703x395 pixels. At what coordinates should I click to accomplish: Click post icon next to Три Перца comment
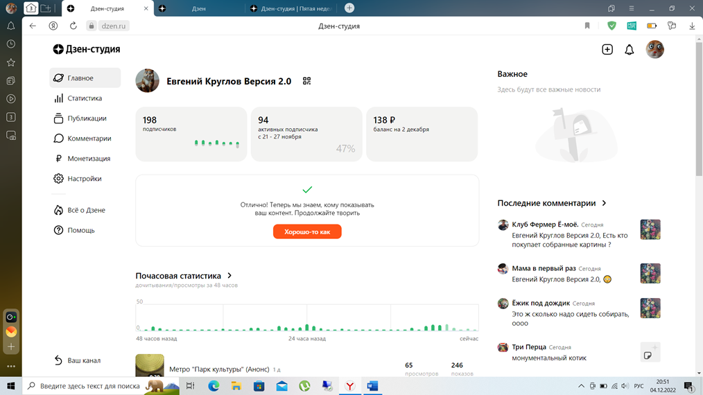[x=650, y=352]
